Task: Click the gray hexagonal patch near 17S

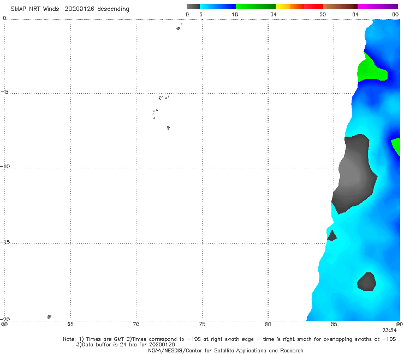Action: tap(366, 282)
